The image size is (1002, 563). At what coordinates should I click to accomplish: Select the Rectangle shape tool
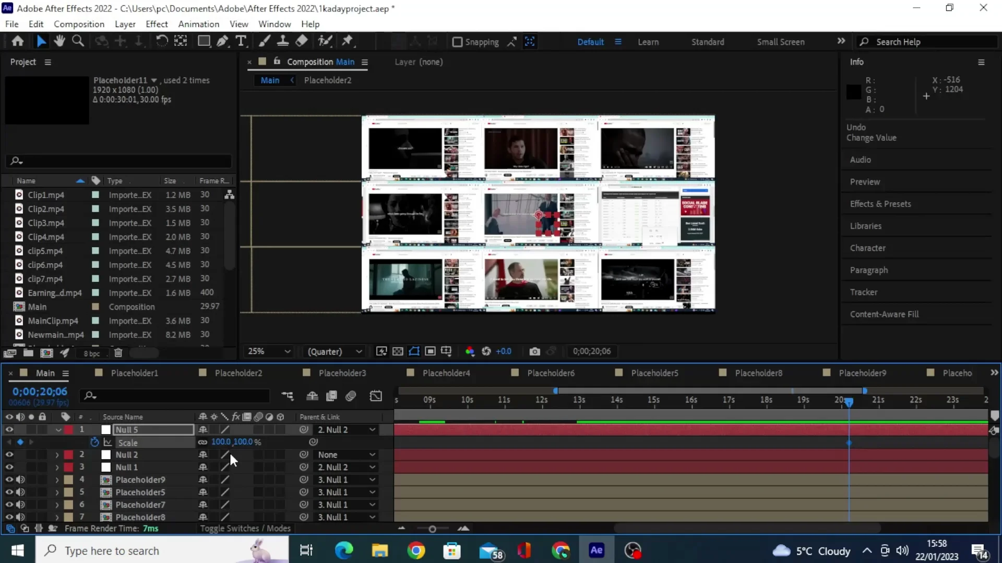pos(204,41)
